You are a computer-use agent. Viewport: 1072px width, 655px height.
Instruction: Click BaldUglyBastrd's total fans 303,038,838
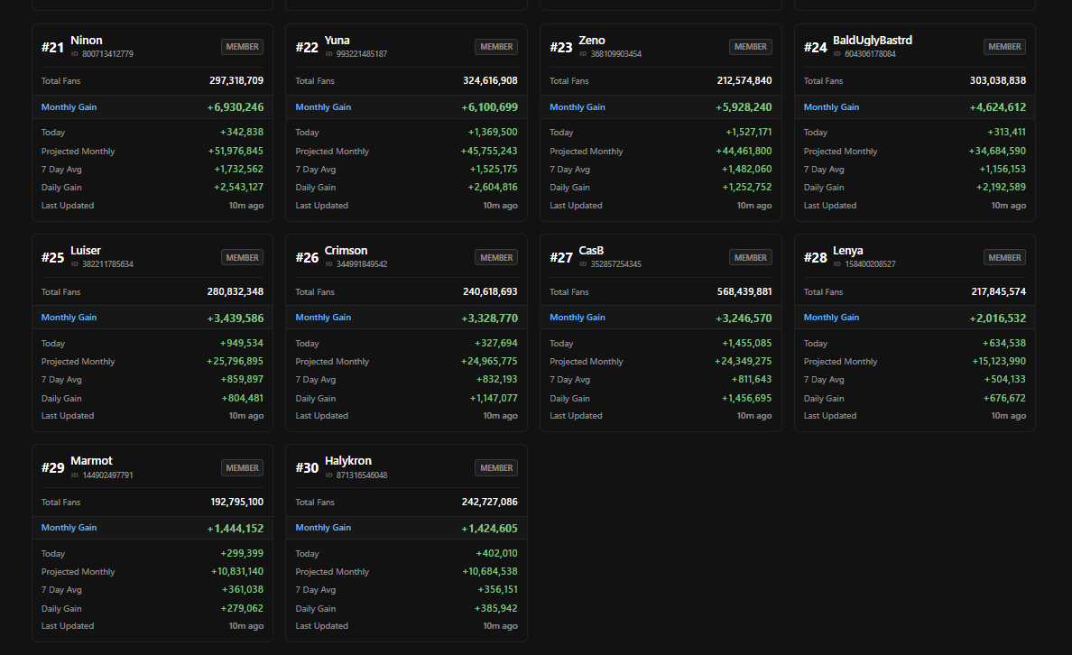[x=997, y=80]
